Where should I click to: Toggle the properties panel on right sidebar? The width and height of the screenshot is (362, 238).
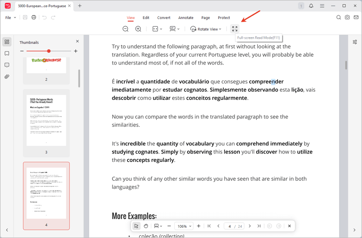[355, 42]
